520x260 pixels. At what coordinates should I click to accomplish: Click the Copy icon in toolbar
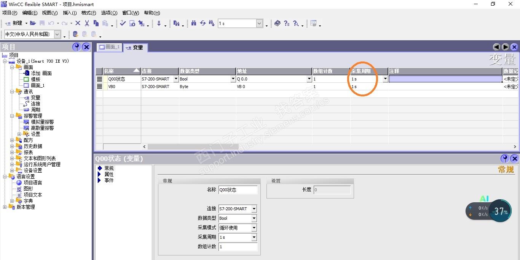tap(96, 23)
